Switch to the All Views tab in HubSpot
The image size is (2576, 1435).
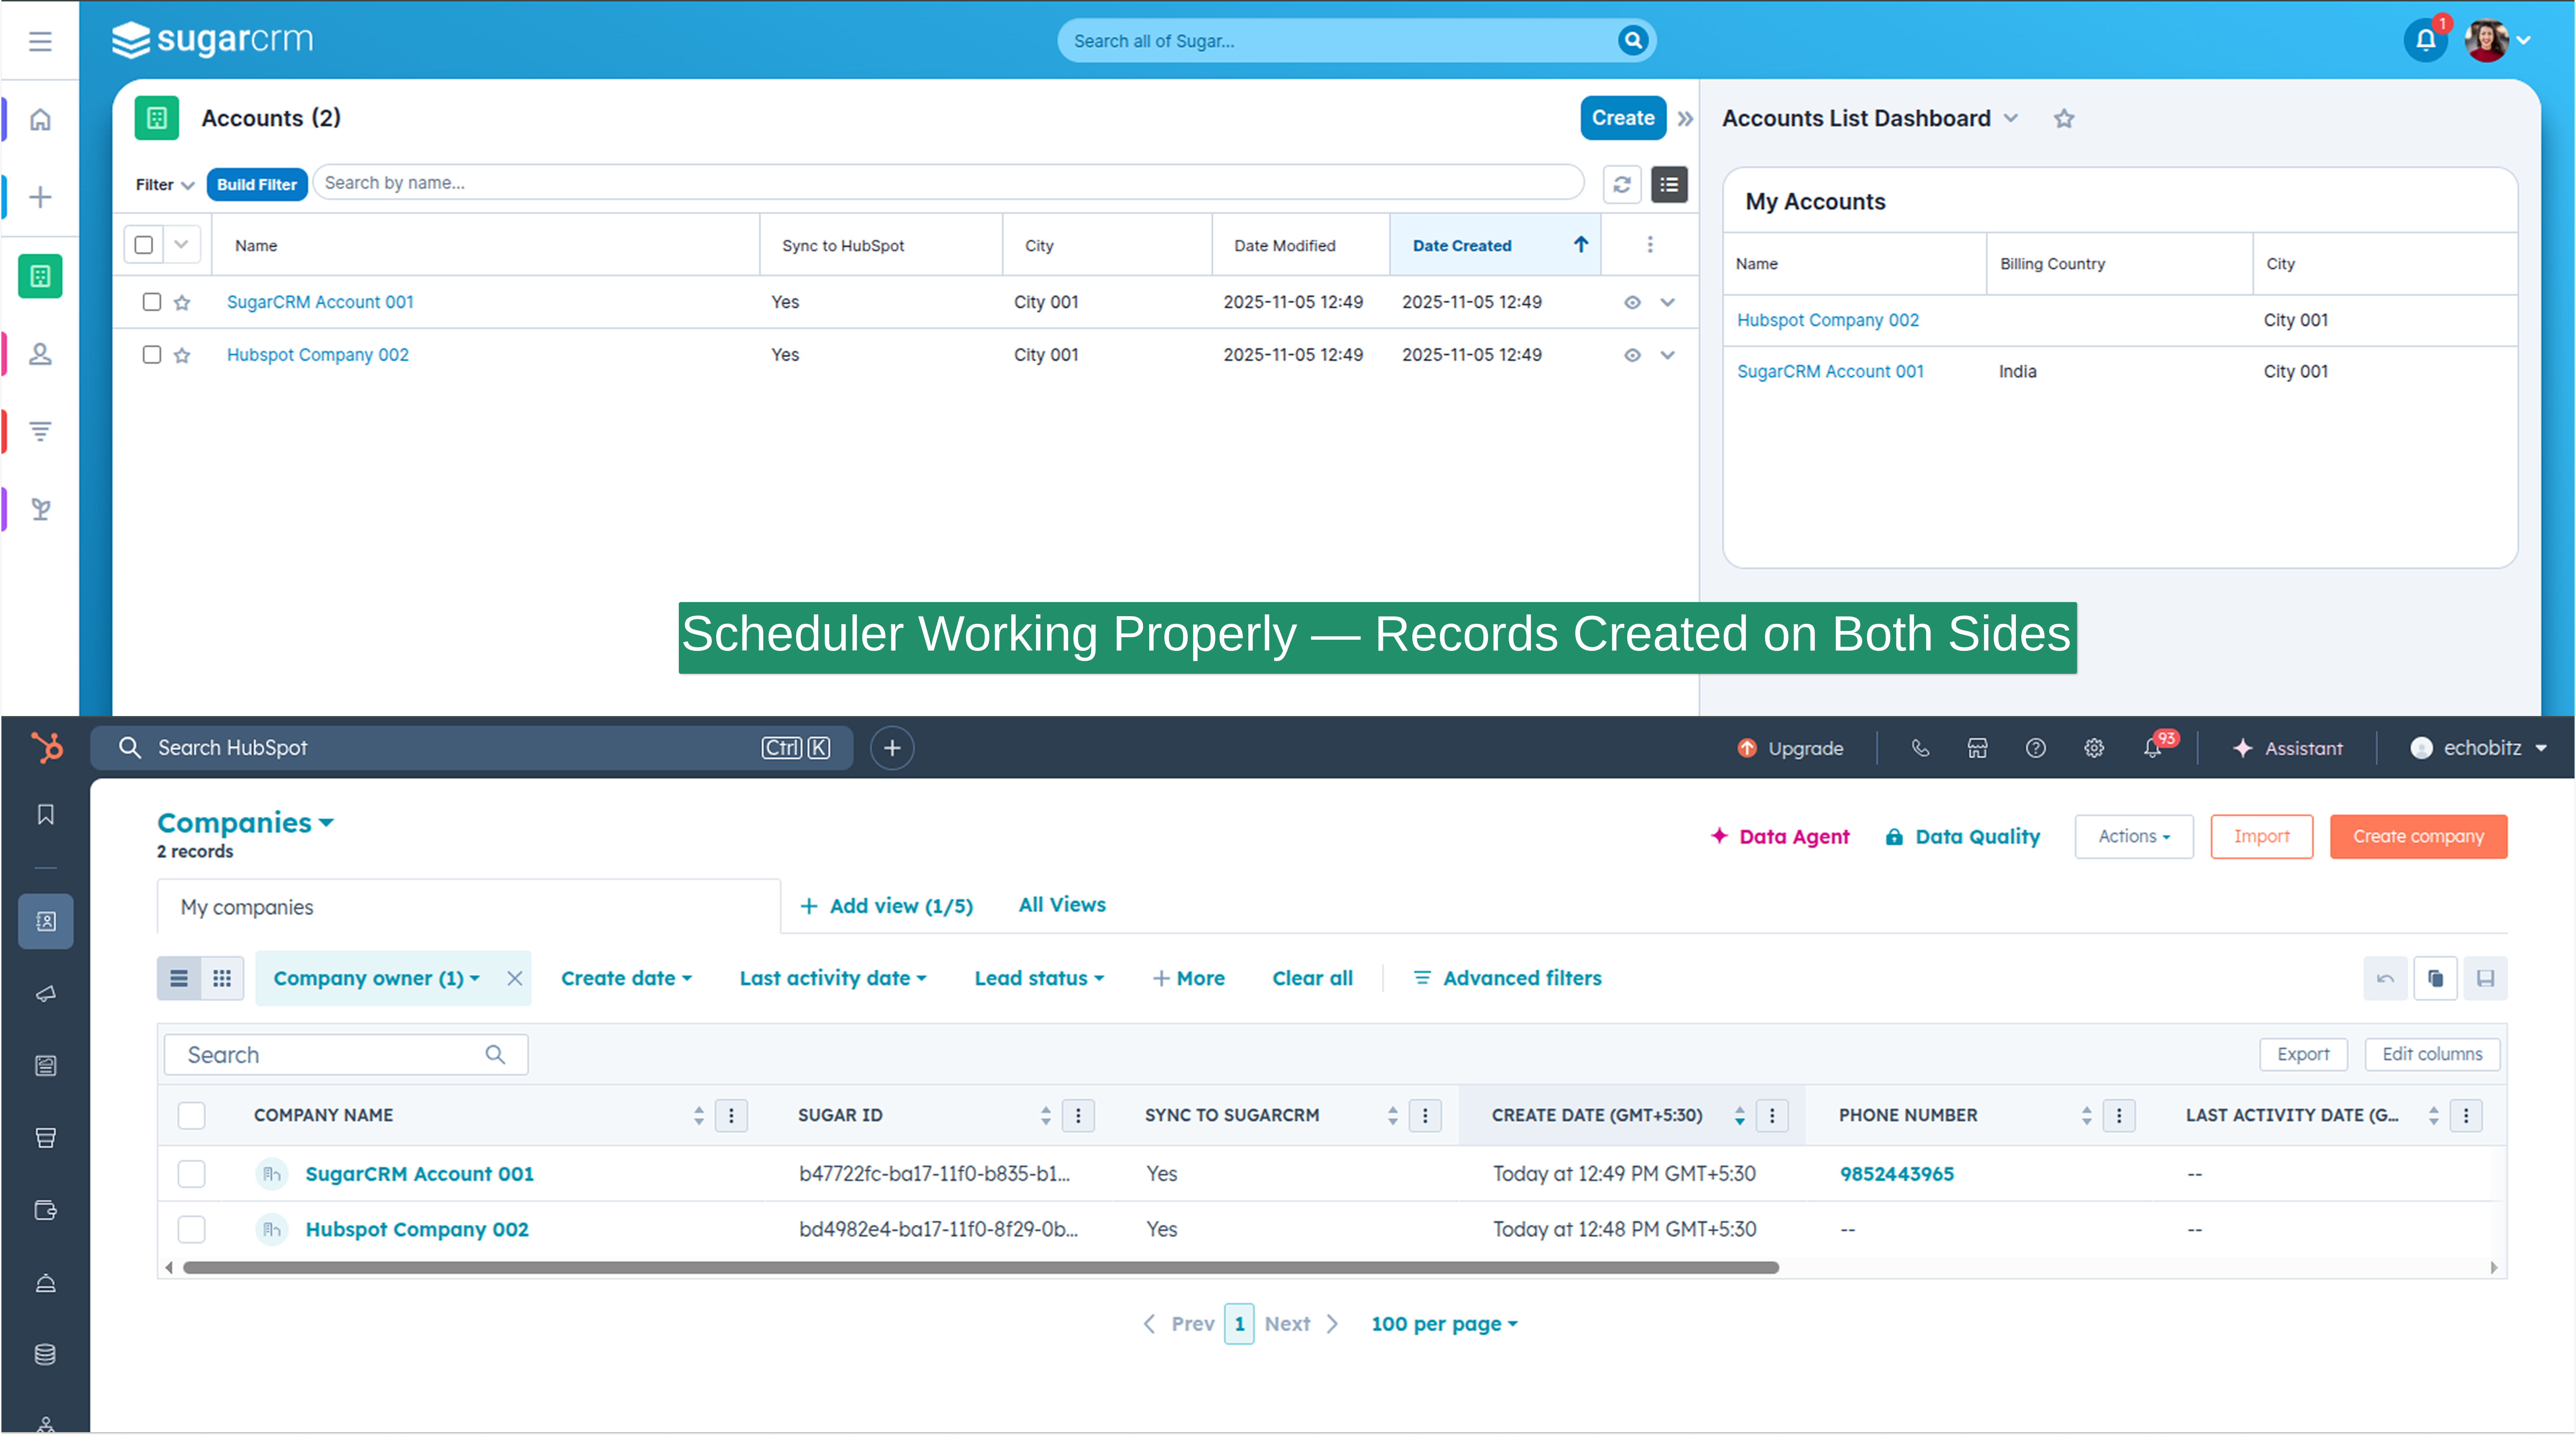(x=1062, y=905)
